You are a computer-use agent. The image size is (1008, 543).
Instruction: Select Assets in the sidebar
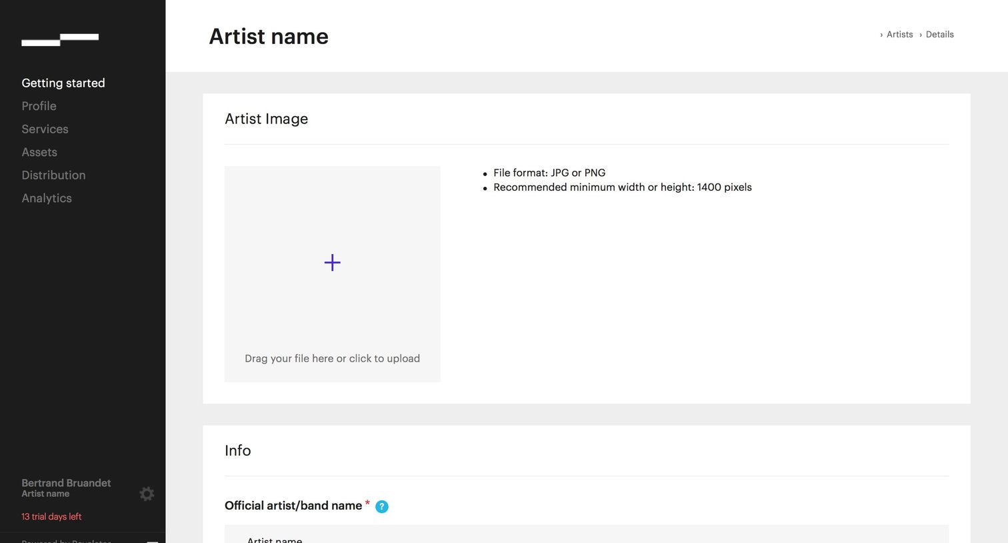pyautogui.click(x=39, y=152)
